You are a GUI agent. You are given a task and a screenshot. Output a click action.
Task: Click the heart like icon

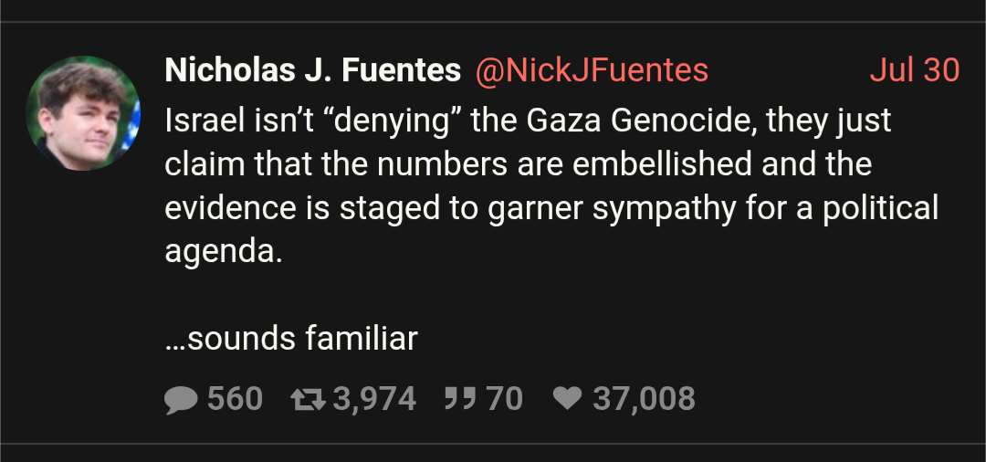[568, 398]
